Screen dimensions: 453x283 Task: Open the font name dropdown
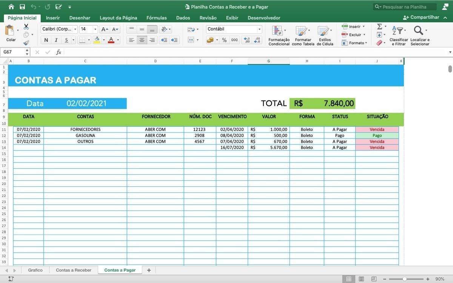(75, 29)
